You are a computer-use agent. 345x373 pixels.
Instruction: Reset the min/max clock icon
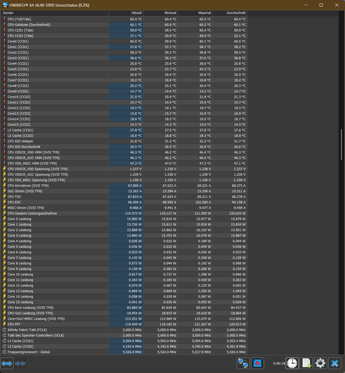292,363
